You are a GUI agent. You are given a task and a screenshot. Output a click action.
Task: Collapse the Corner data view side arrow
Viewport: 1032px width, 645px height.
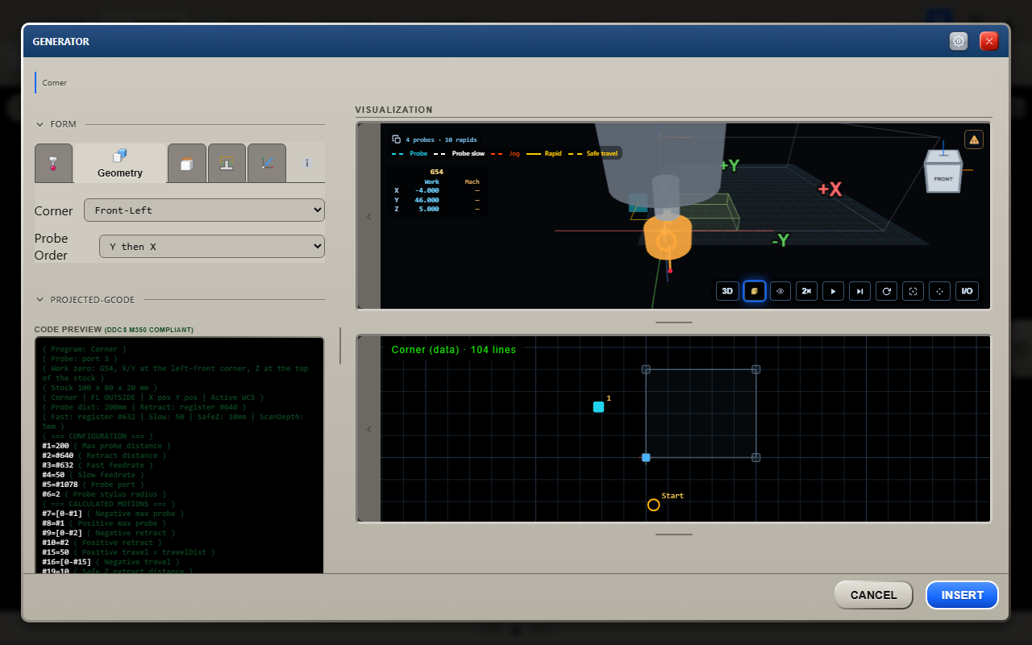pos(369,429)
